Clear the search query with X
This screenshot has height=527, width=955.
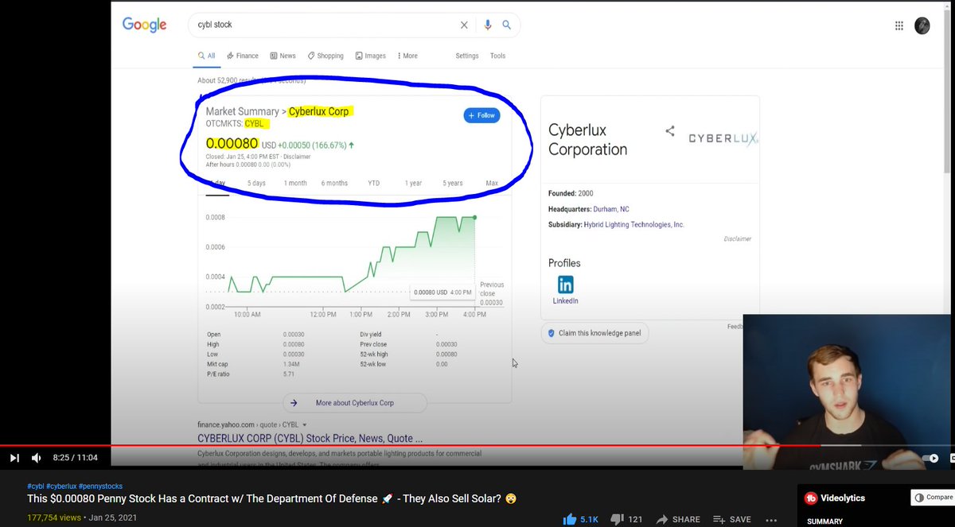pyautogui.click(x=464, y=25)
